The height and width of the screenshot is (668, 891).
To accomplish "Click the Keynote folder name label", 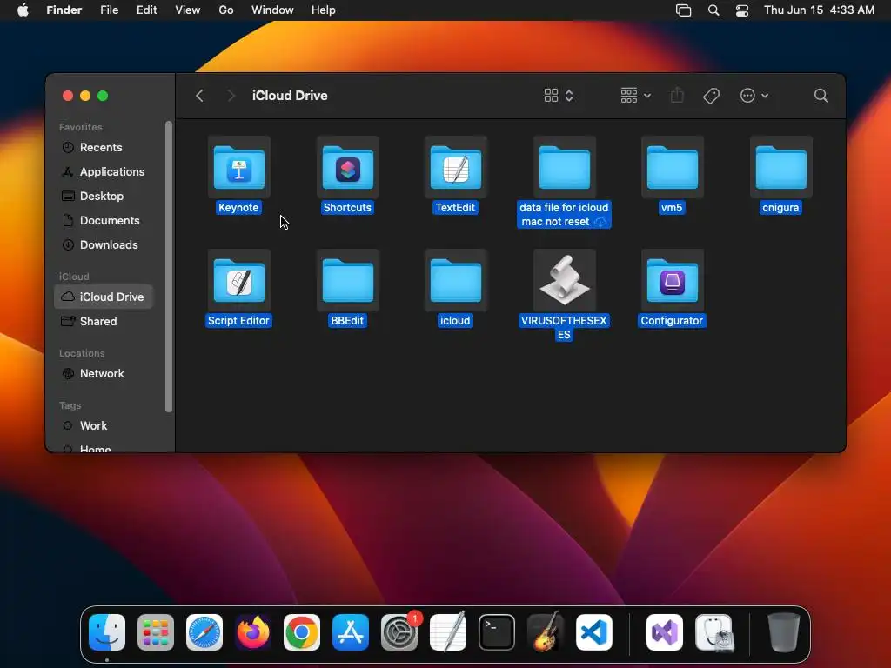I will point(238,207).
